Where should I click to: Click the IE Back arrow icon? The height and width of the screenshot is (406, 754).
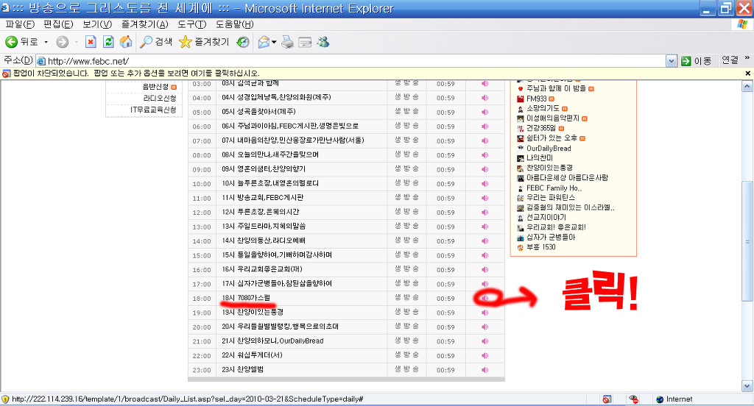(12, 42)
